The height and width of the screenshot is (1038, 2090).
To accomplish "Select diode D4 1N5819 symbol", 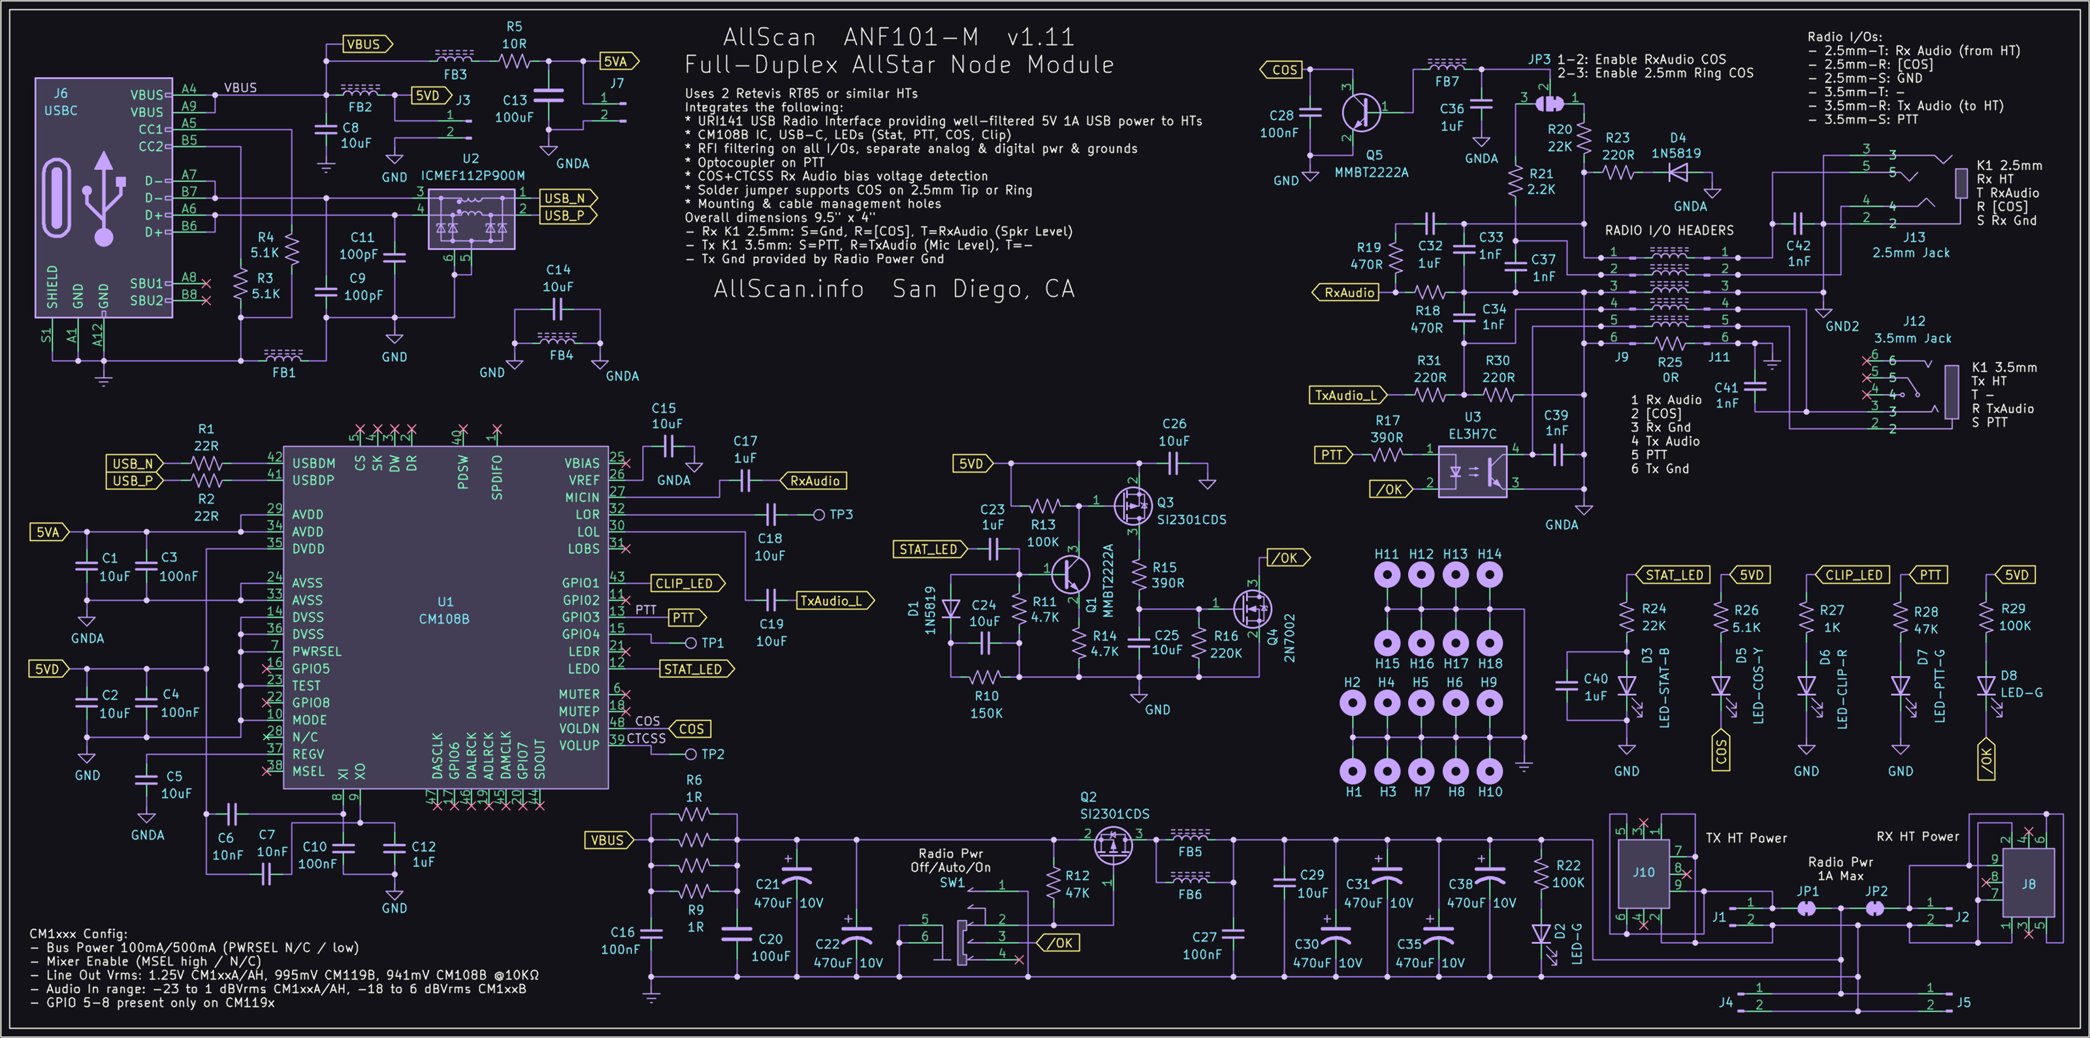I will pyautogui.click(x=1678, y=172).
